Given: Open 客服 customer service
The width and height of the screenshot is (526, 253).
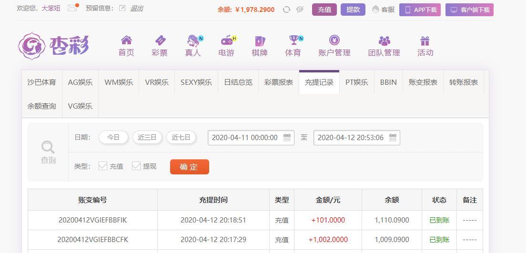Looking at the screenshot, I should coord(384,10).
